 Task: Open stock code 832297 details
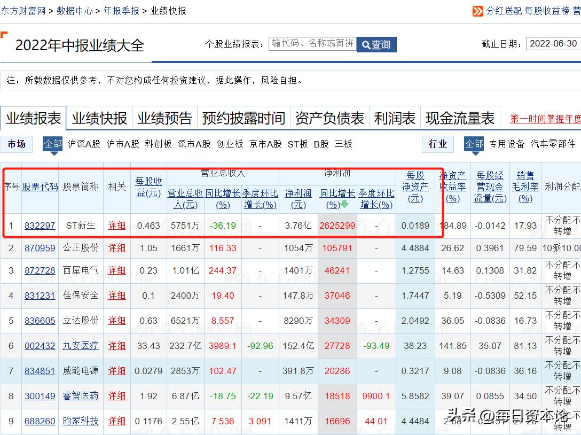coord(40,226)
